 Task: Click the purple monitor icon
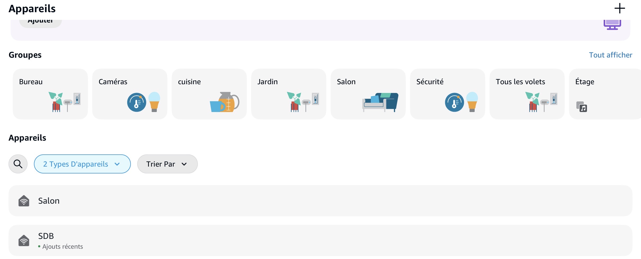pos(612,24)
